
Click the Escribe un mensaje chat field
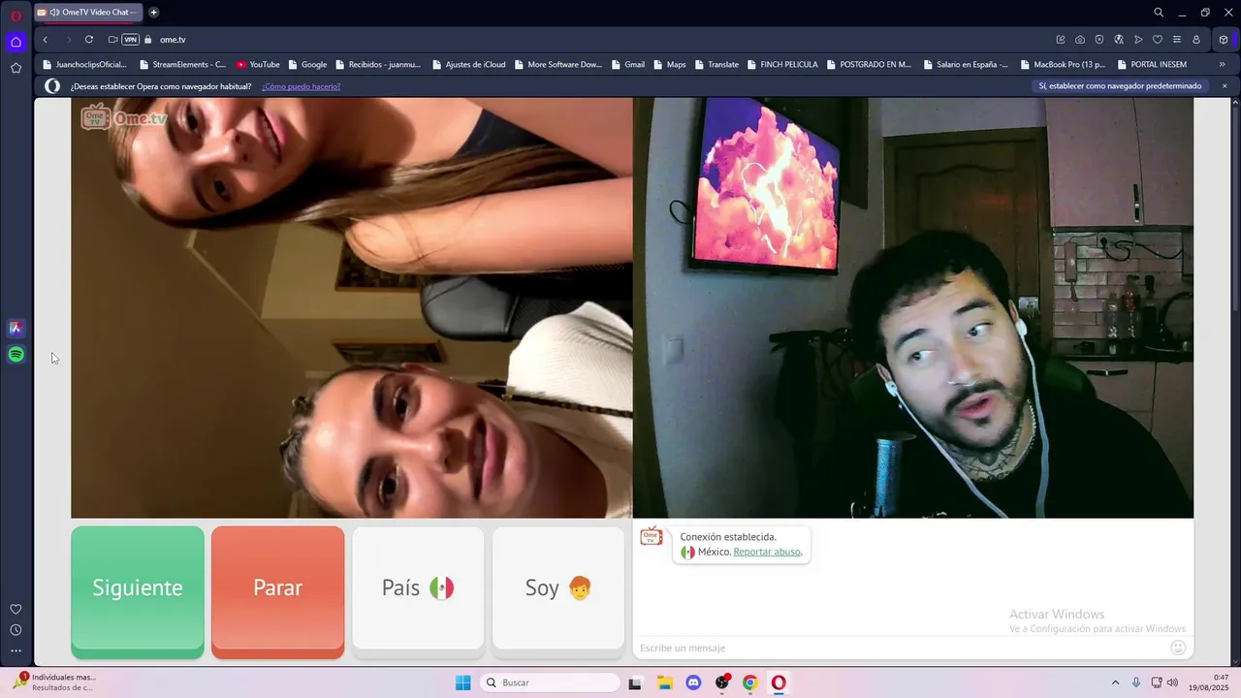902,648
